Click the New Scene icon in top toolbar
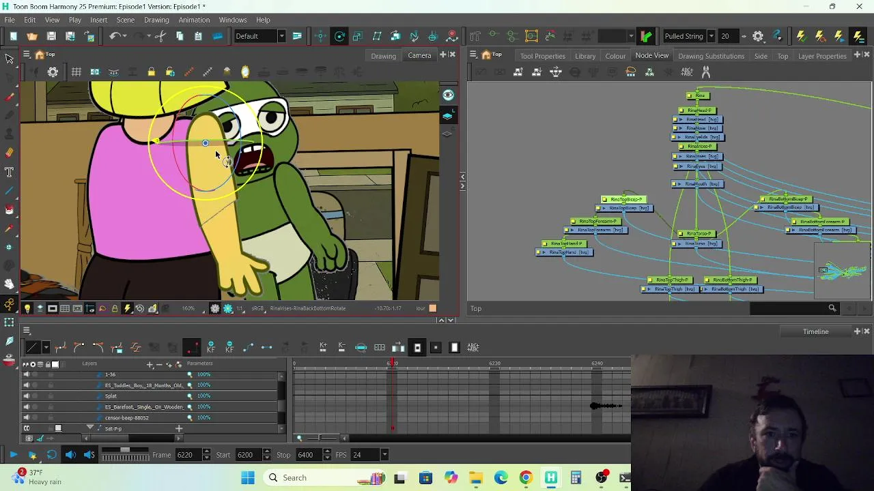Viewport: 874px width, 491px height. (x=13, y=36)
